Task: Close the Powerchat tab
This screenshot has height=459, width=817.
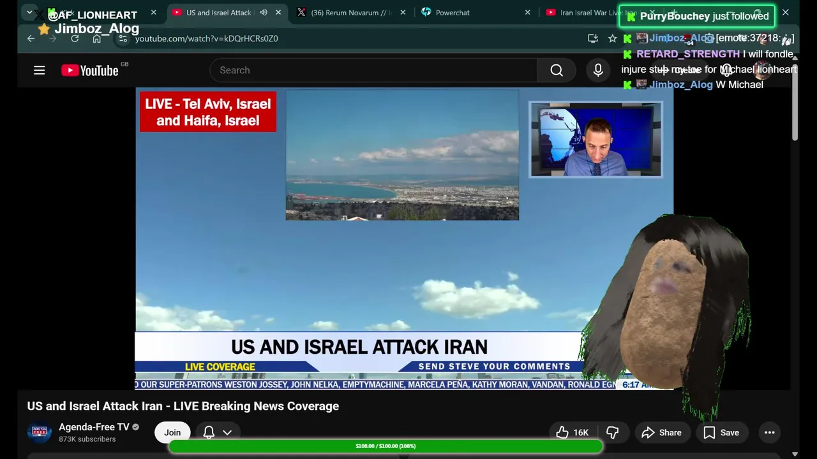Action: tap(527, 12)
